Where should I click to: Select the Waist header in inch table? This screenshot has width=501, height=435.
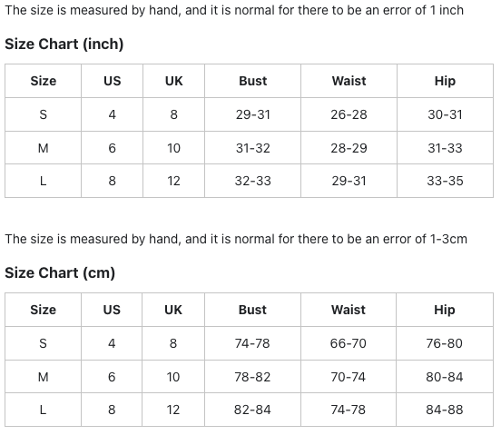(349, 81)
